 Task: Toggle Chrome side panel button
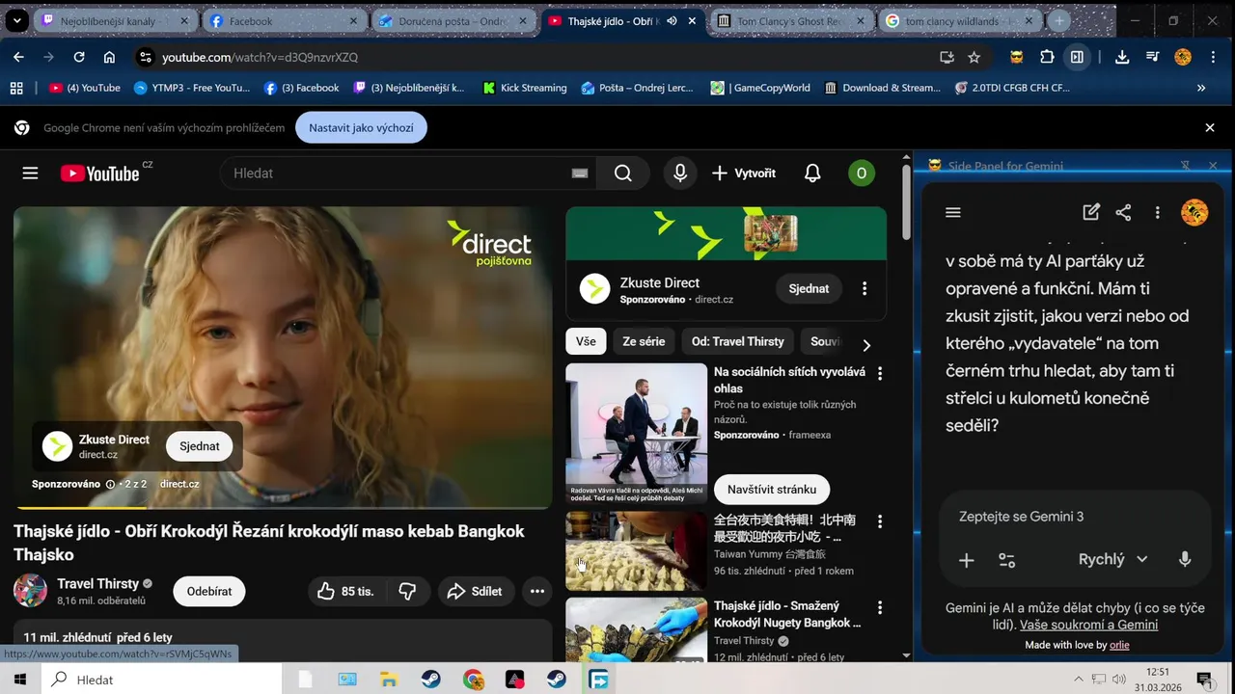click(1077, 57)
